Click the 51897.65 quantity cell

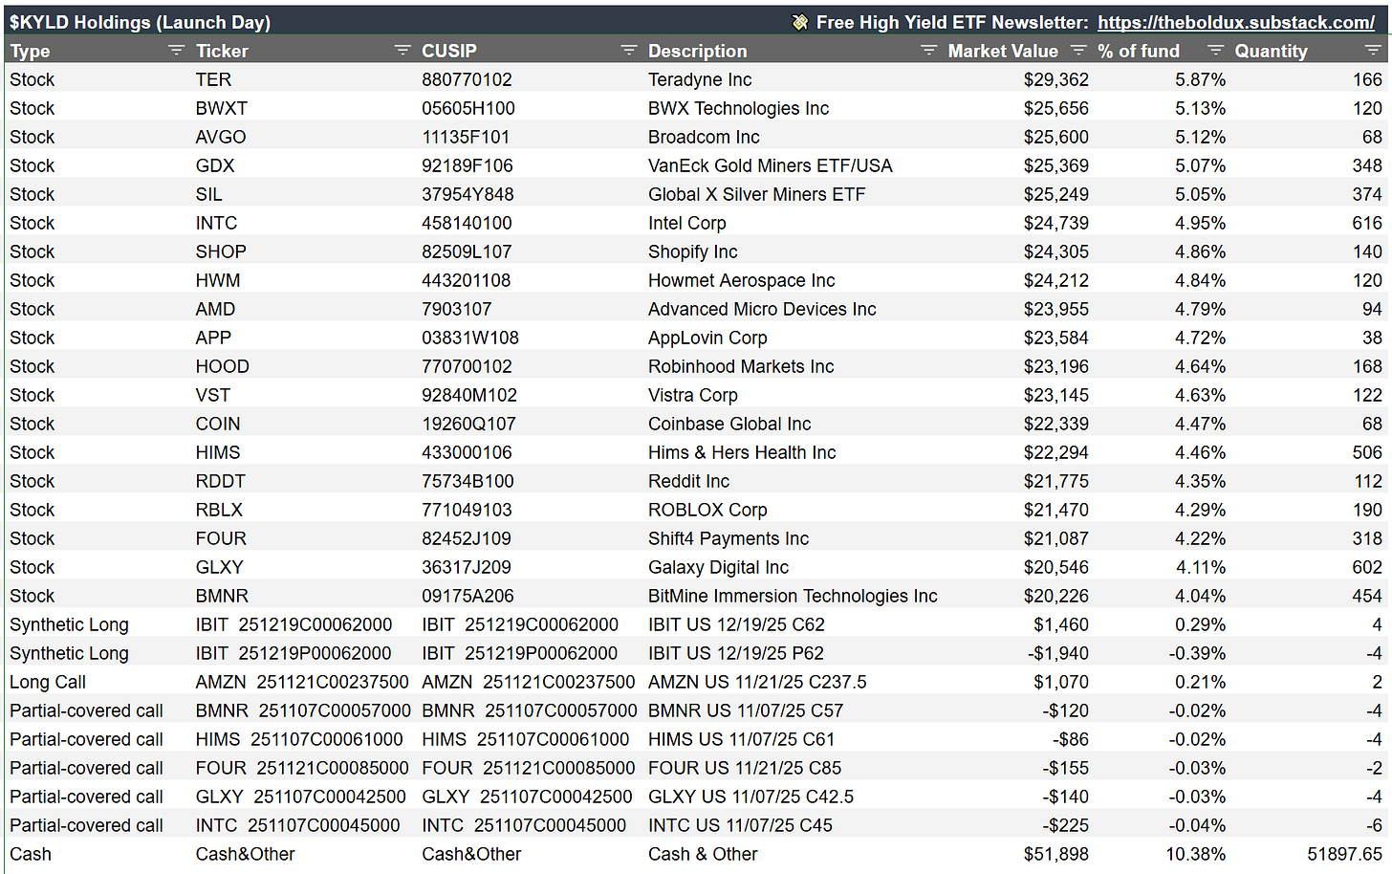pos(1344,854)
